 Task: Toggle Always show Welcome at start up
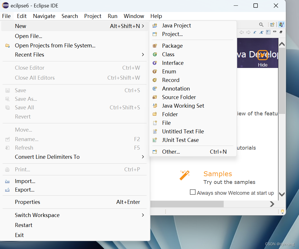coord(192,192)
